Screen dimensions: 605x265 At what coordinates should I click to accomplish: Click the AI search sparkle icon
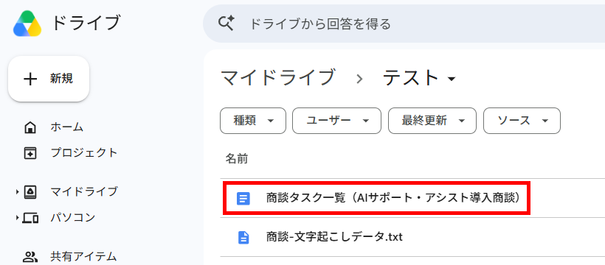[x=226, y=24]
